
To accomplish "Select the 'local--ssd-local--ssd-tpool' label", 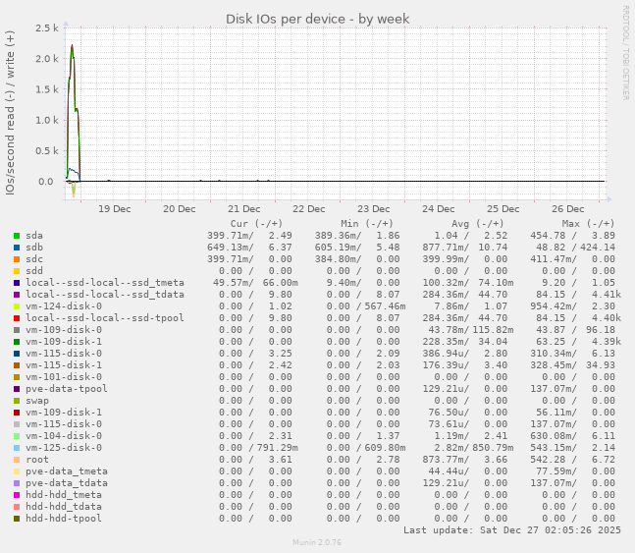I will (x=105, y=318).
